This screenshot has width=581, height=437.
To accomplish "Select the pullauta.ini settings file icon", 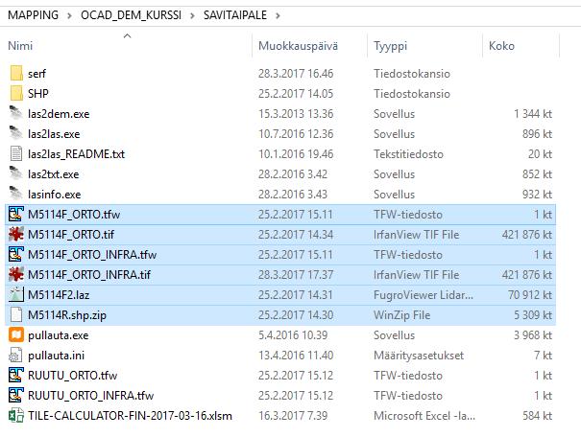I will [x=16, y=355].
